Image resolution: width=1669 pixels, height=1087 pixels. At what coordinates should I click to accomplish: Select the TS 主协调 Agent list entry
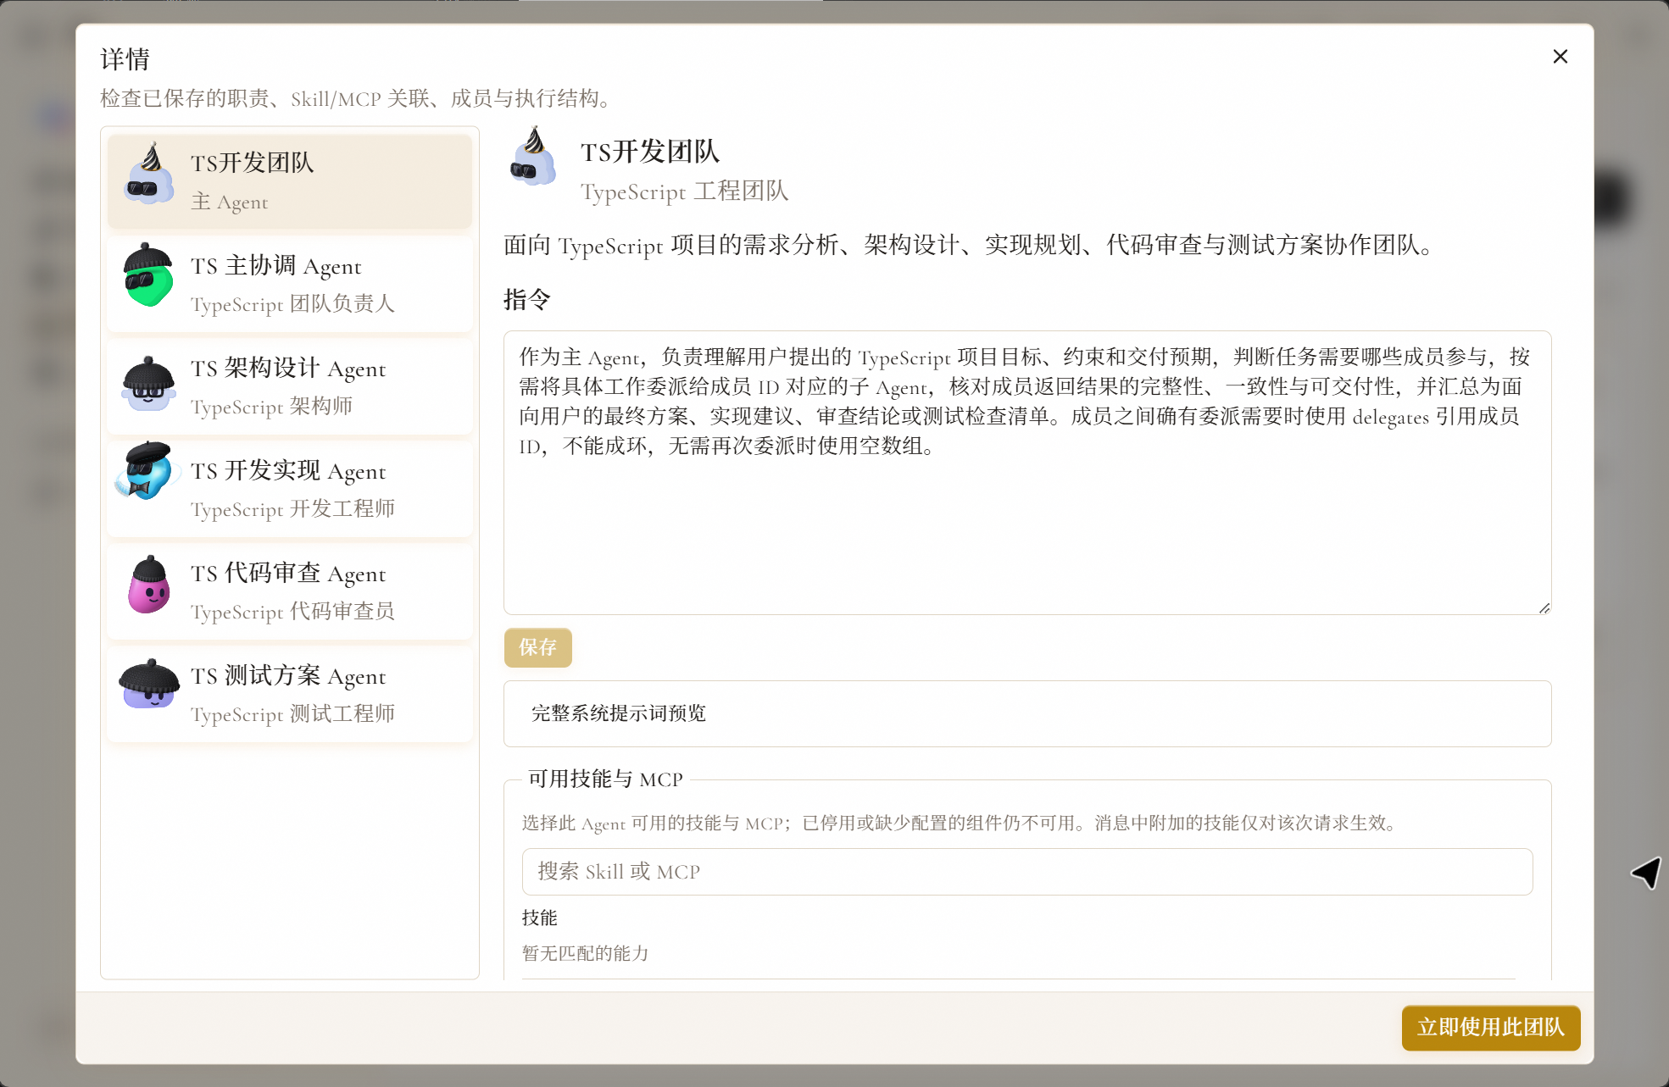point(290,285)
